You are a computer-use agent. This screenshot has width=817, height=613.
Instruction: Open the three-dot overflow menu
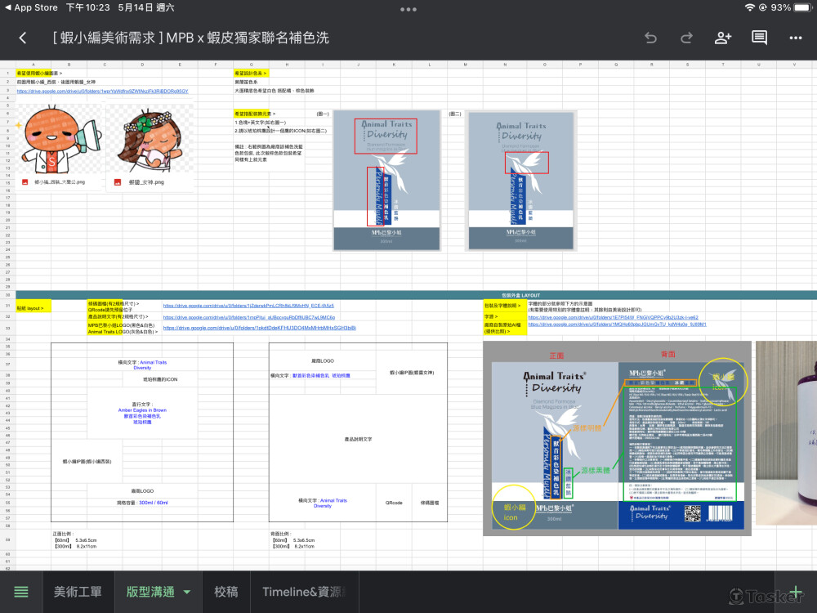point(794,38)
